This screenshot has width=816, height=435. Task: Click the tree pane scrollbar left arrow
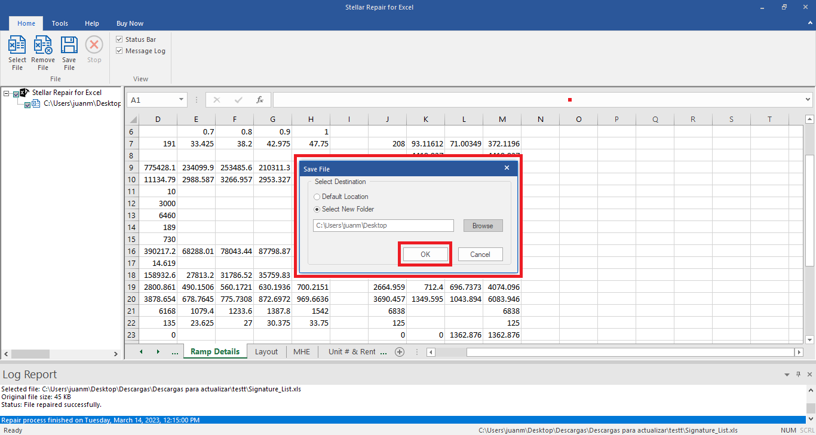[6, 354]
